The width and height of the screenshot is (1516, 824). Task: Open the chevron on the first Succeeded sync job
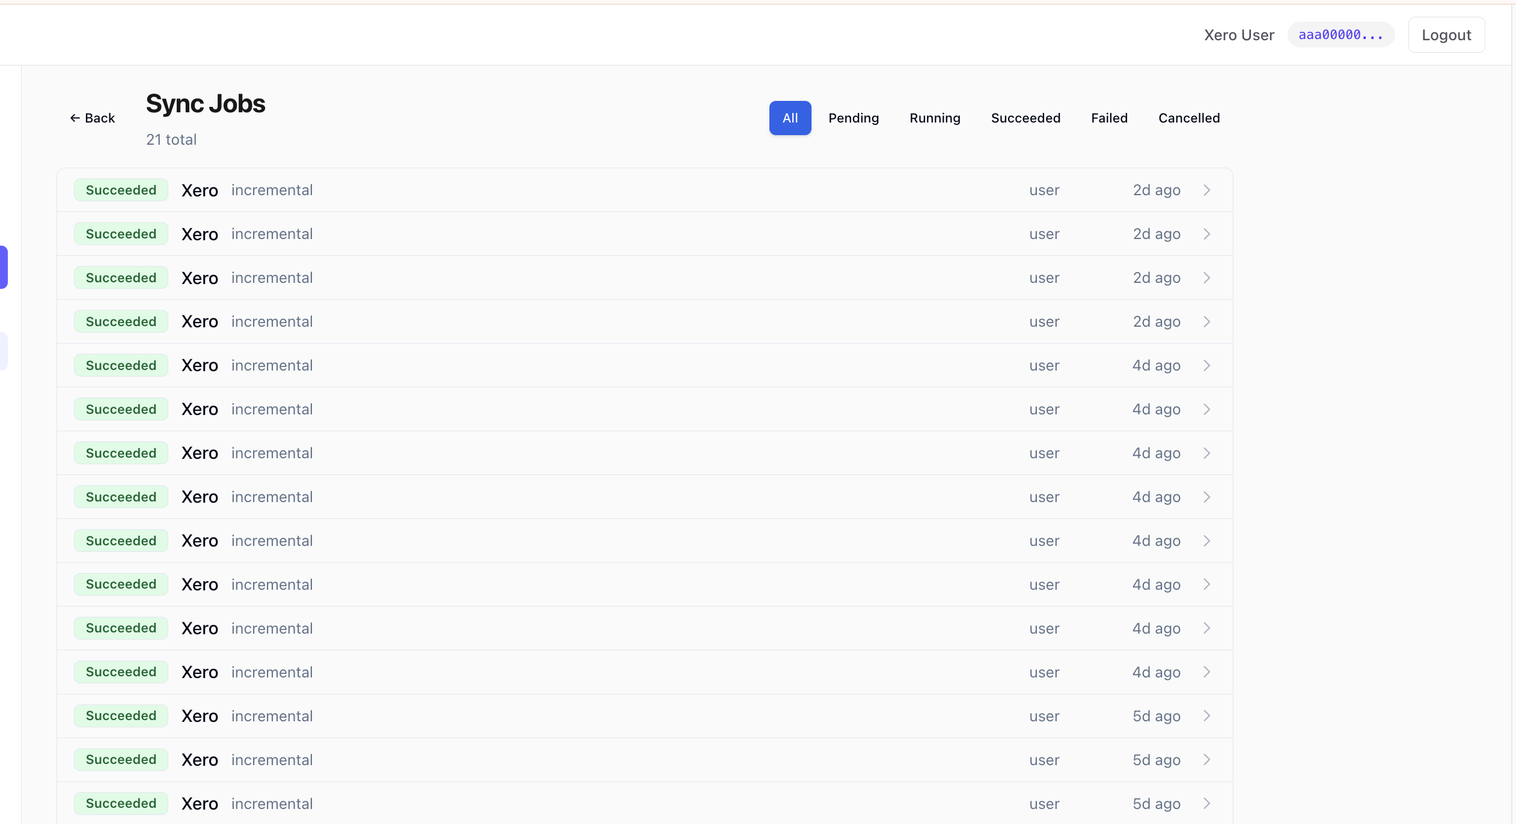pyautogui.click(x=1208, y=190)
